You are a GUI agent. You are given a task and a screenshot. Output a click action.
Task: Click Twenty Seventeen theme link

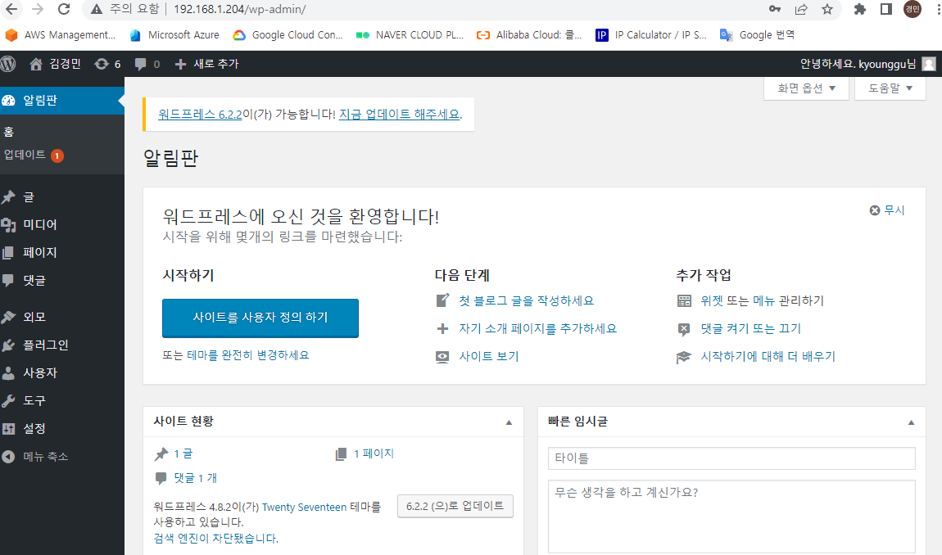[304, 507]
